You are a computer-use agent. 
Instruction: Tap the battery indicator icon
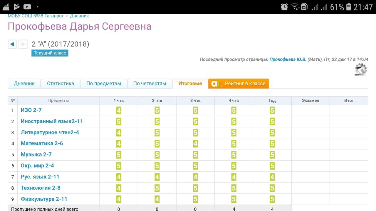pyautogui.click(x=349, y=7)
